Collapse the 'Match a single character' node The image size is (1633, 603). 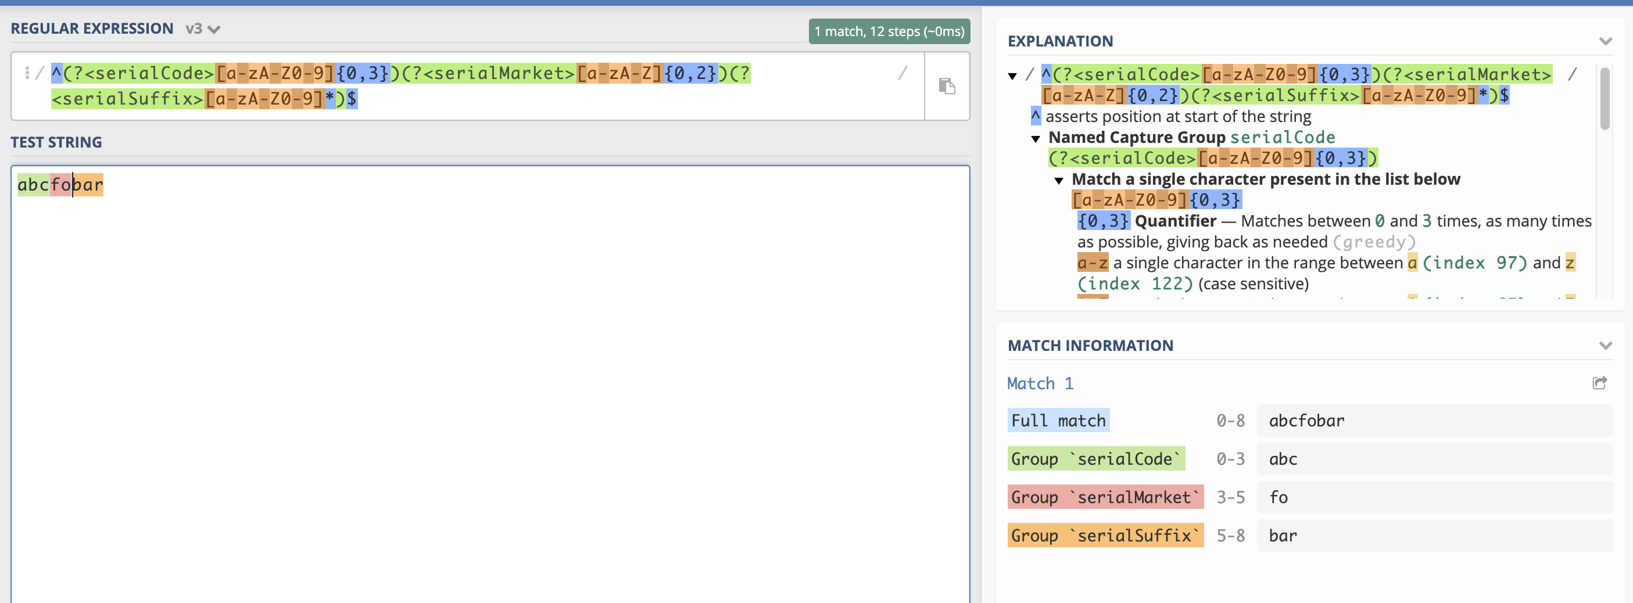coord(1059,181)
